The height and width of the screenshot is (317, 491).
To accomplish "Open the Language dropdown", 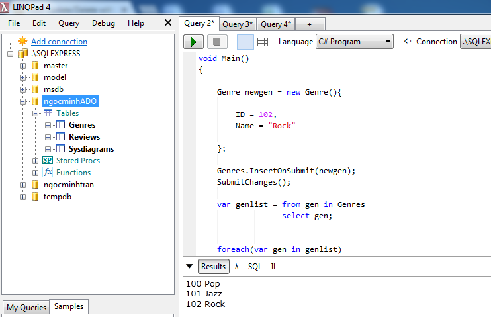I will [x=355, y=41].
